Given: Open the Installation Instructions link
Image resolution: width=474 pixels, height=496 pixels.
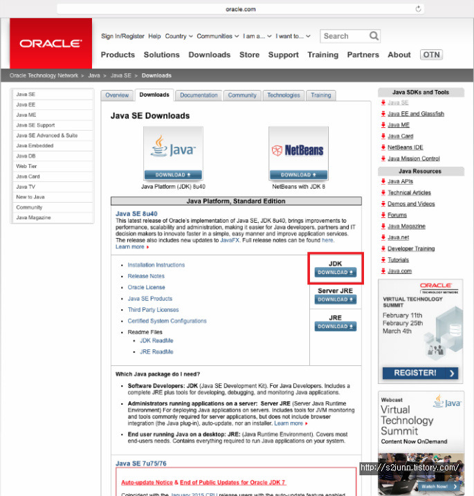Looking at the screenshot, I should (x=156, y=265).
